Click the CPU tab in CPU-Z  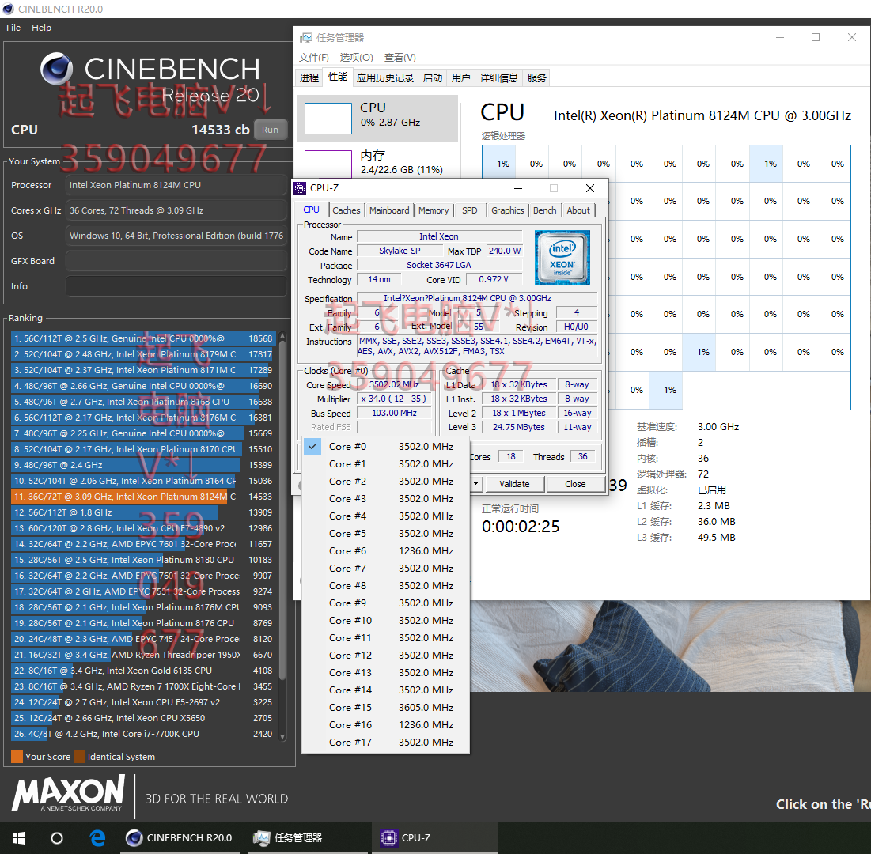point(311,210)
